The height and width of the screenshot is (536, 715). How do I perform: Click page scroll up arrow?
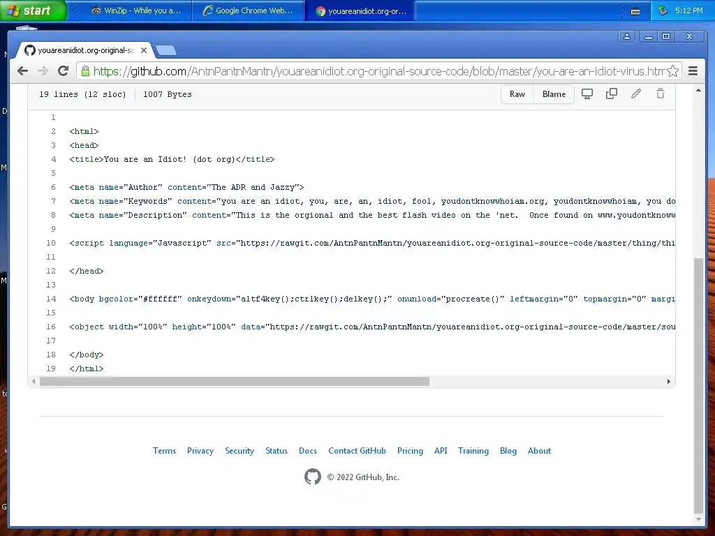click(698, 90)
